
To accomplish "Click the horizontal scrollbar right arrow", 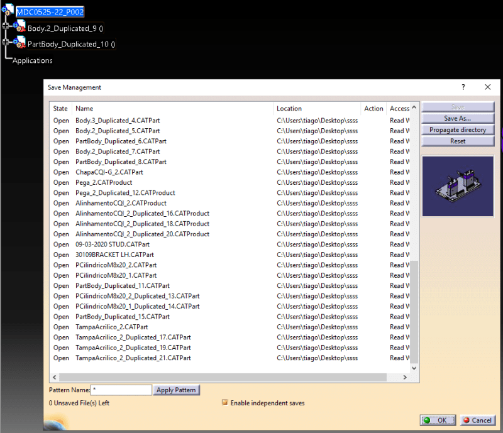I will pyautogui.click(x=405, y=377).
